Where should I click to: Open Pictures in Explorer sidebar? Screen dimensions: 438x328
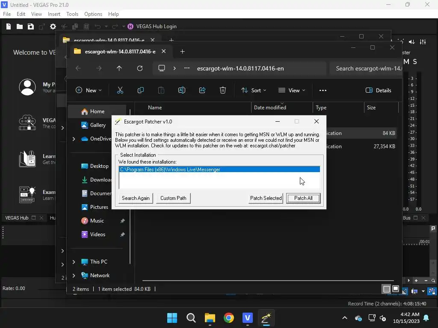coord(95,207)
